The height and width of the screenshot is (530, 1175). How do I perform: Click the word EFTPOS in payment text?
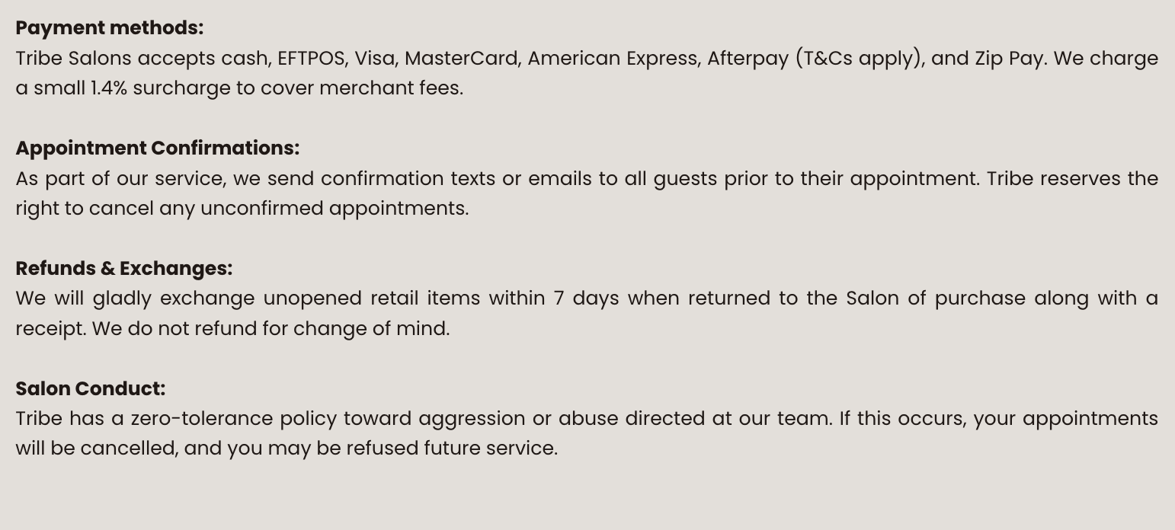tap(311, 59)
